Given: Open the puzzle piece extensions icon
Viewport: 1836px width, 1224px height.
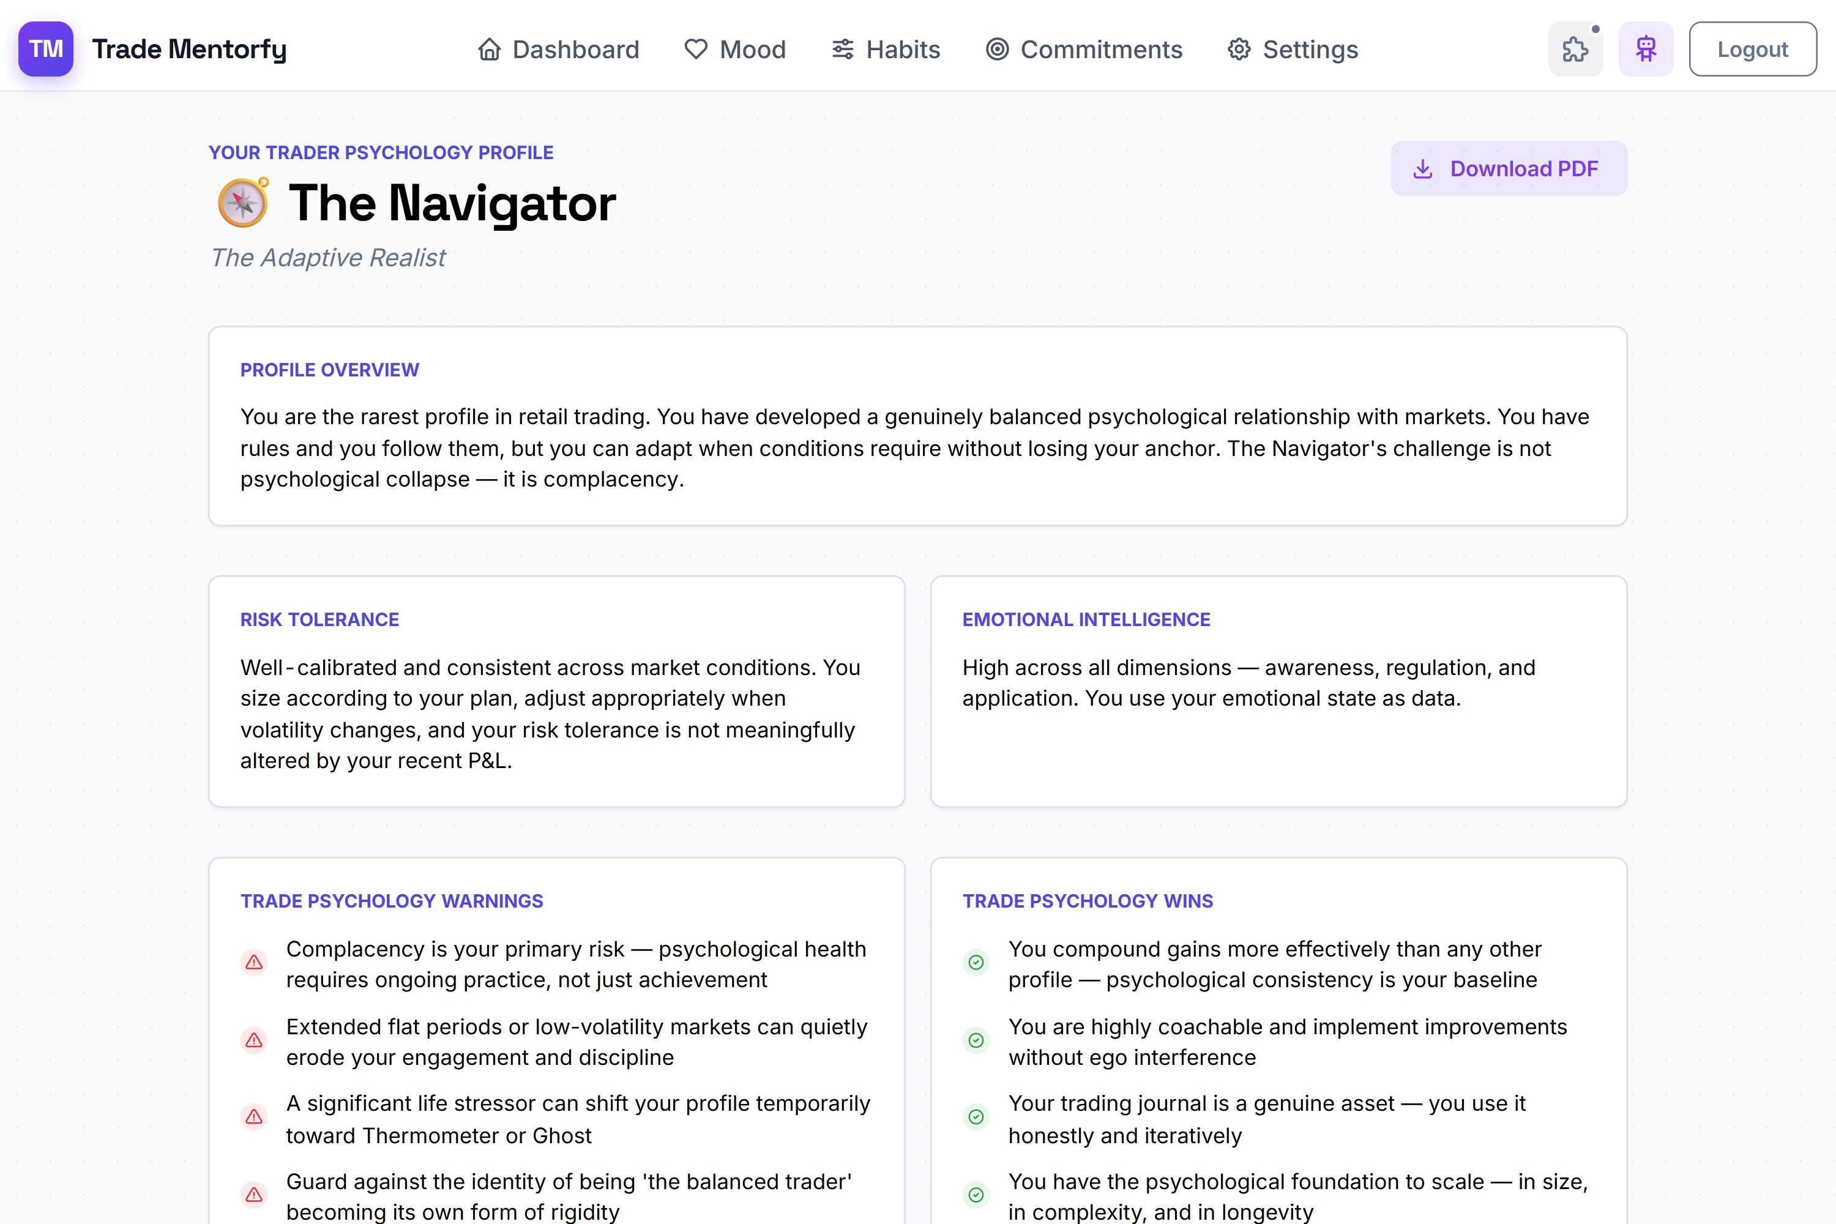Looking at the screenshot, I should (1575, 49).
